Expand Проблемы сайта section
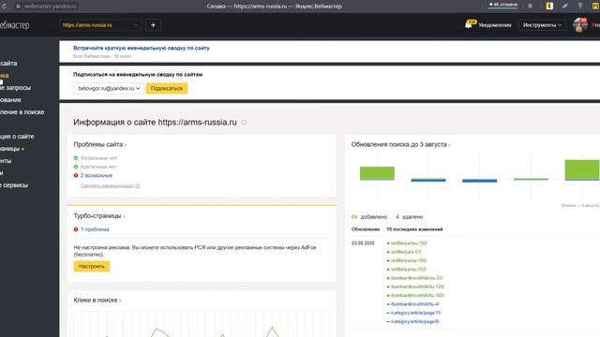This screenshot has height=337, width=600. point(100,144)
